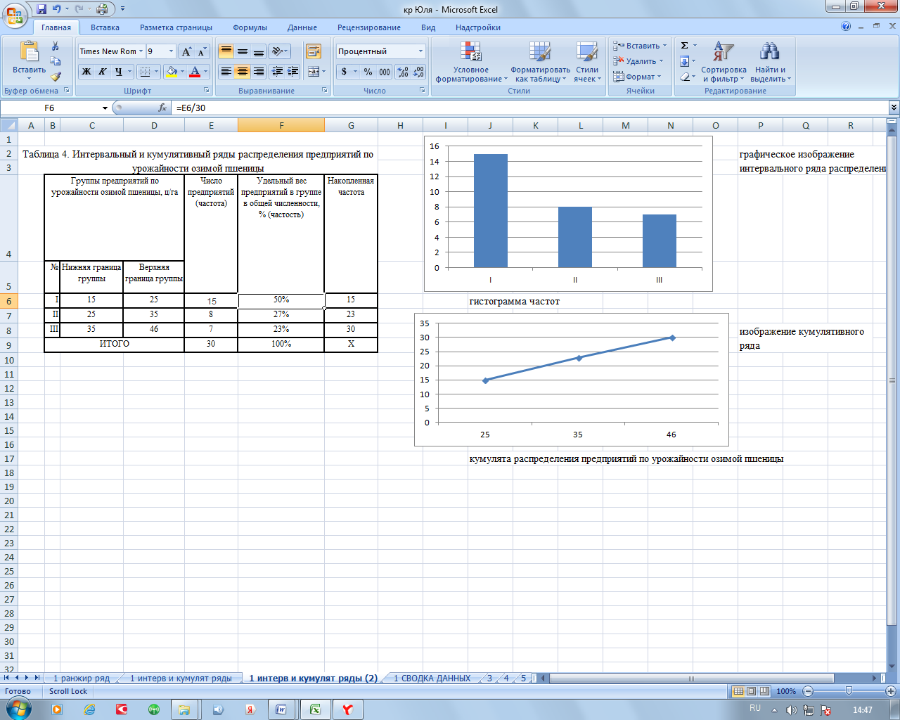Image resolution: width=900 pixels, height=720 pixels.
Task: Increase font size with the large A button
Action: coord(186,51)
